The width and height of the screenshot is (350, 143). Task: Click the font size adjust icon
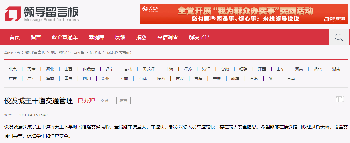tap(340, 100)
